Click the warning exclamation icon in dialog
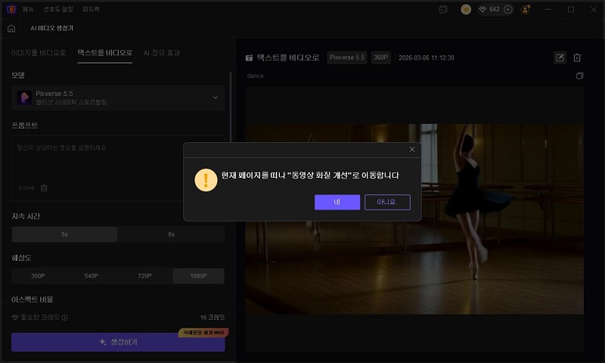The image size is (605, 363). [x=206, y=180]
